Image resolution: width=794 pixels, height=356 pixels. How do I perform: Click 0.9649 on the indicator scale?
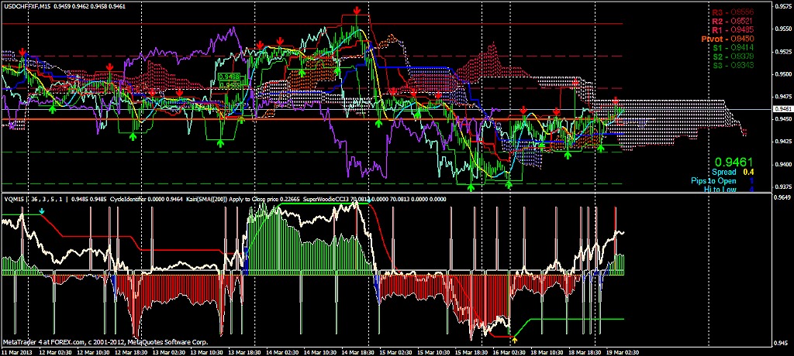point(784,197)
